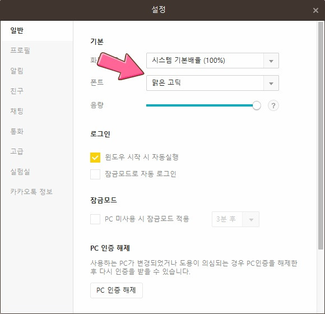Expand the font dropdown arrow
This screenshot has width=325, height=314.
pos(271,84)
